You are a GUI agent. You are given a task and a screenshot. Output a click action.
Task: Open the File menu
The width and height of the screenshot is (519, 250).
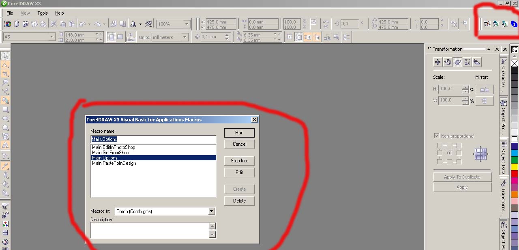[10, 13]
